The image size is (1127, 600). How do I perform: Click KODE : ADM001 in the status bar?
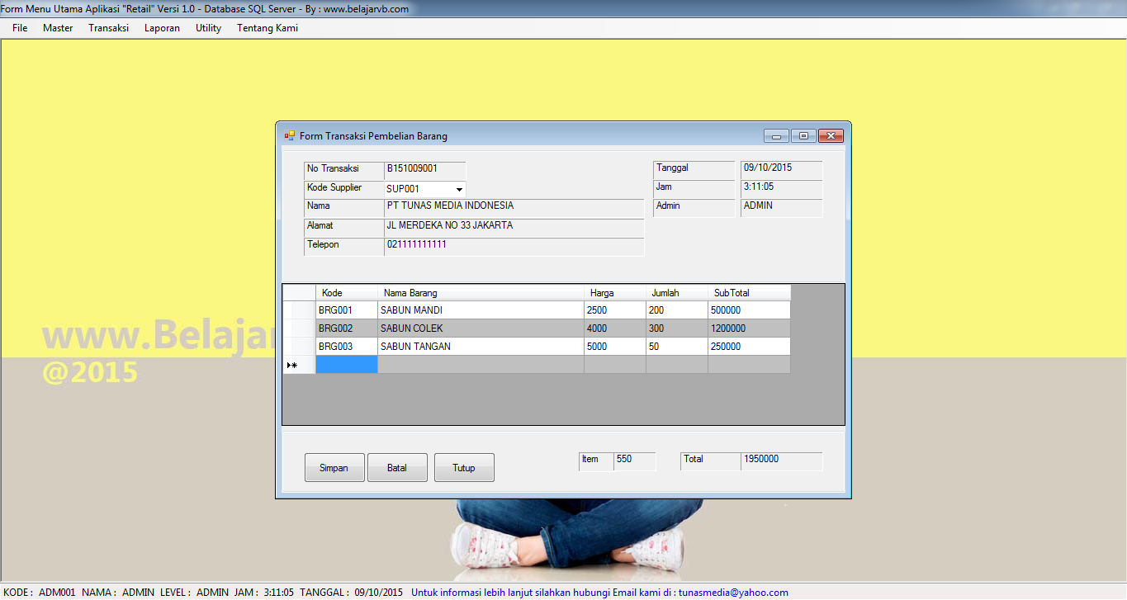(40, 593)
